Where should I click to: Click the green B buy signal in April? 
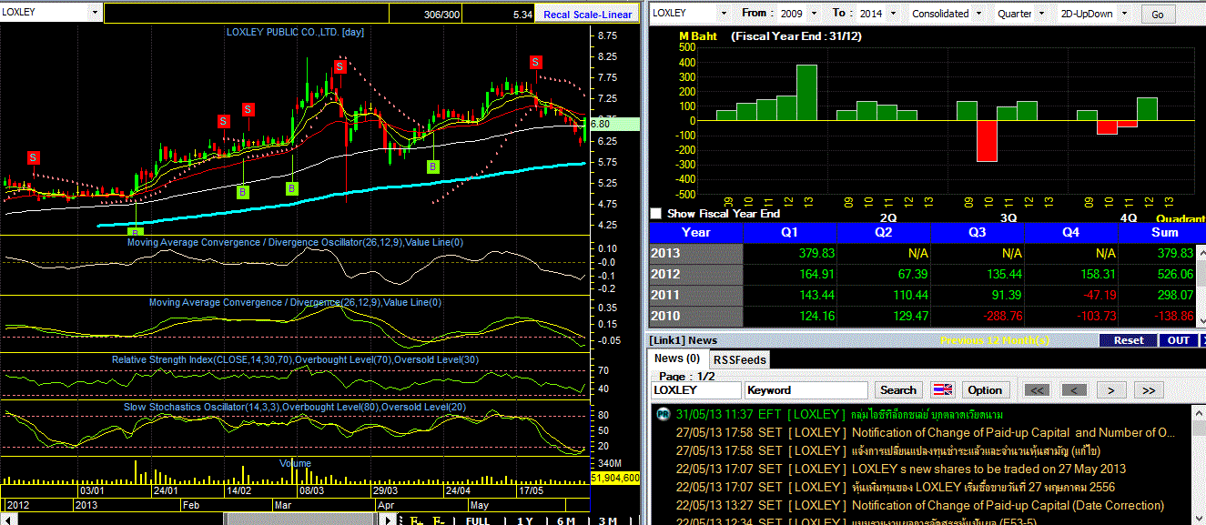tap(433, 167)
